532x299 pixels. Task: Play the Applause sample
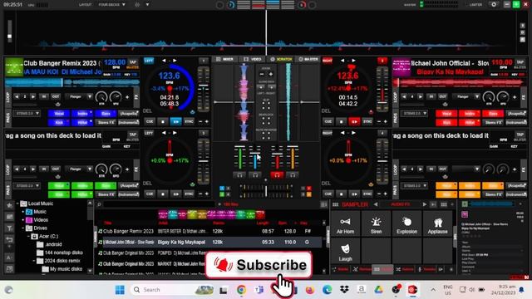tap(437, 223)
